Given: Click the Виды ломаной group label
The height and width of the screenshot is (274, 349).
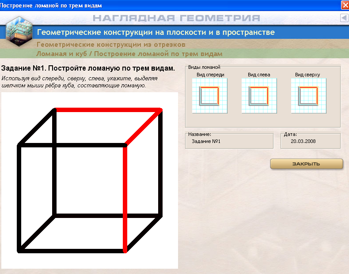Looking at the screenshot, I should (x=204, y=67).
